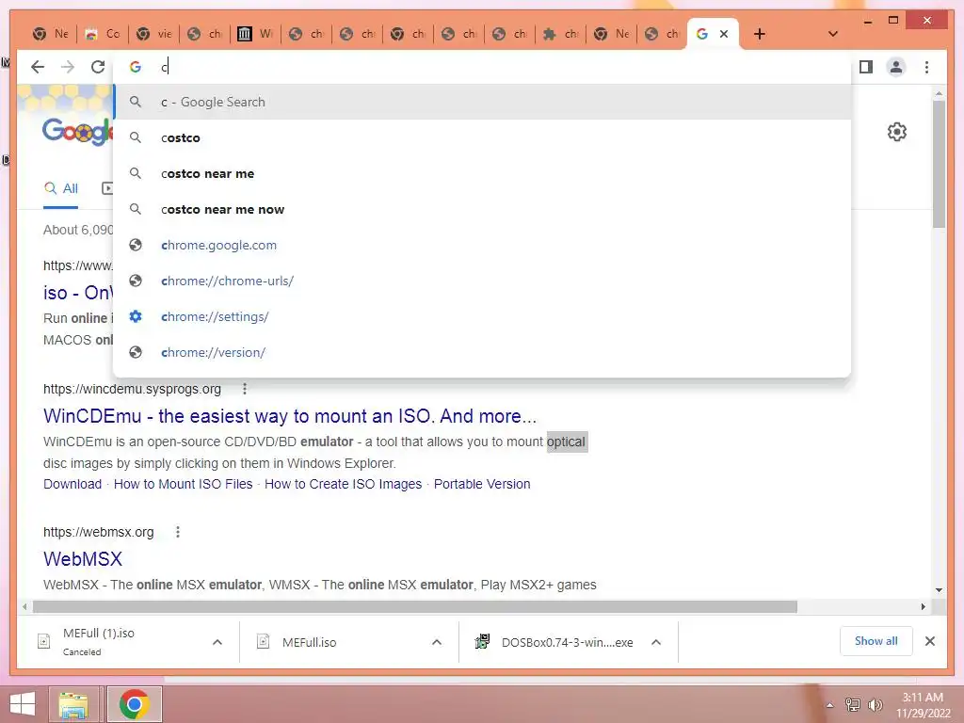964x723 pixels.
Task: Expand options for DOSBox exe download
Action: [656, 642]
